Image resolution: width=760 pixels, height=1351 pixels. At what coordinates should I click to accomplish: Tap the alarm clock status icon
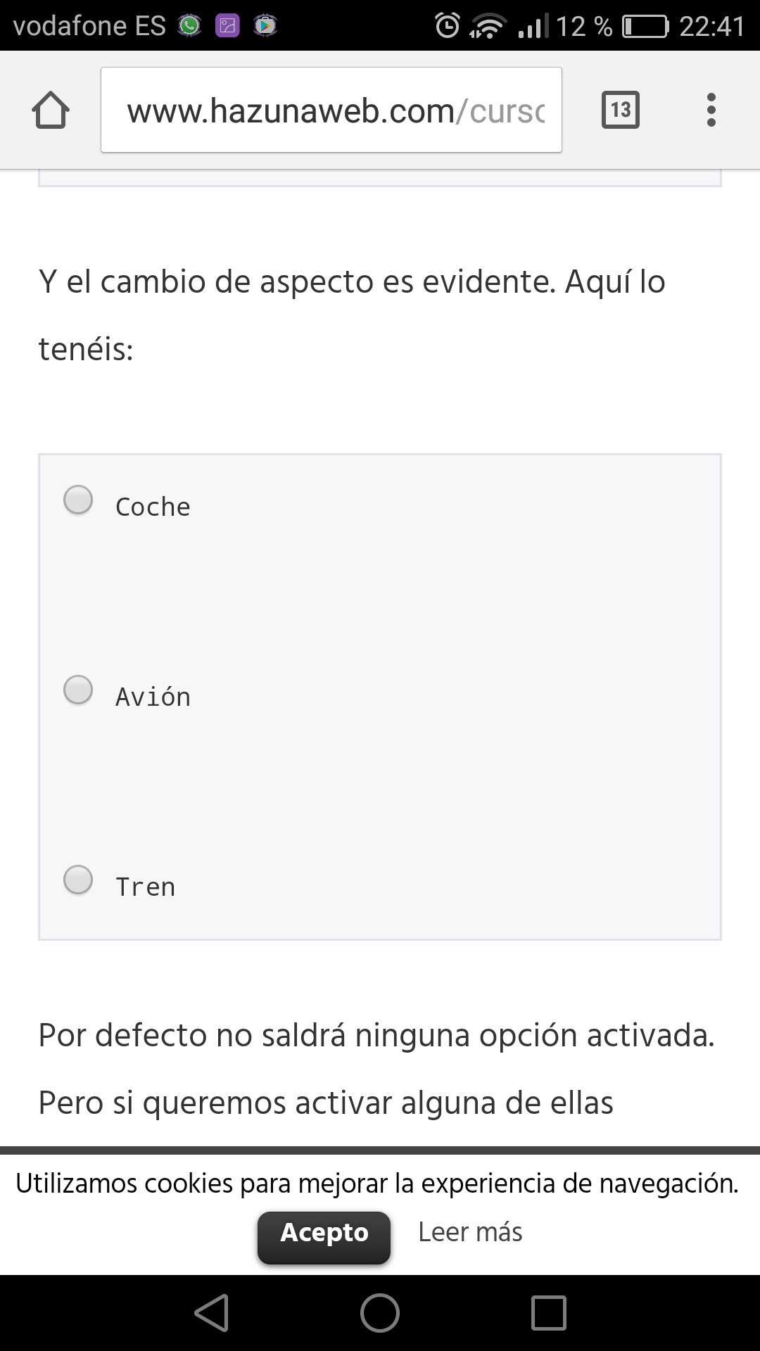point(448,26)
